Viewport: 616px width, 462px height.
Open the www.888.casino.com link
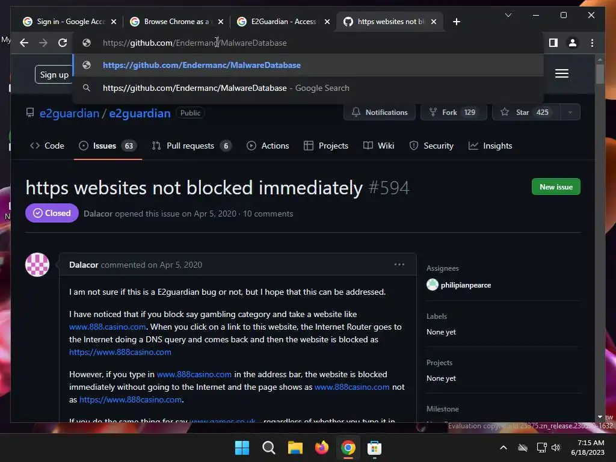pos(108,327)
